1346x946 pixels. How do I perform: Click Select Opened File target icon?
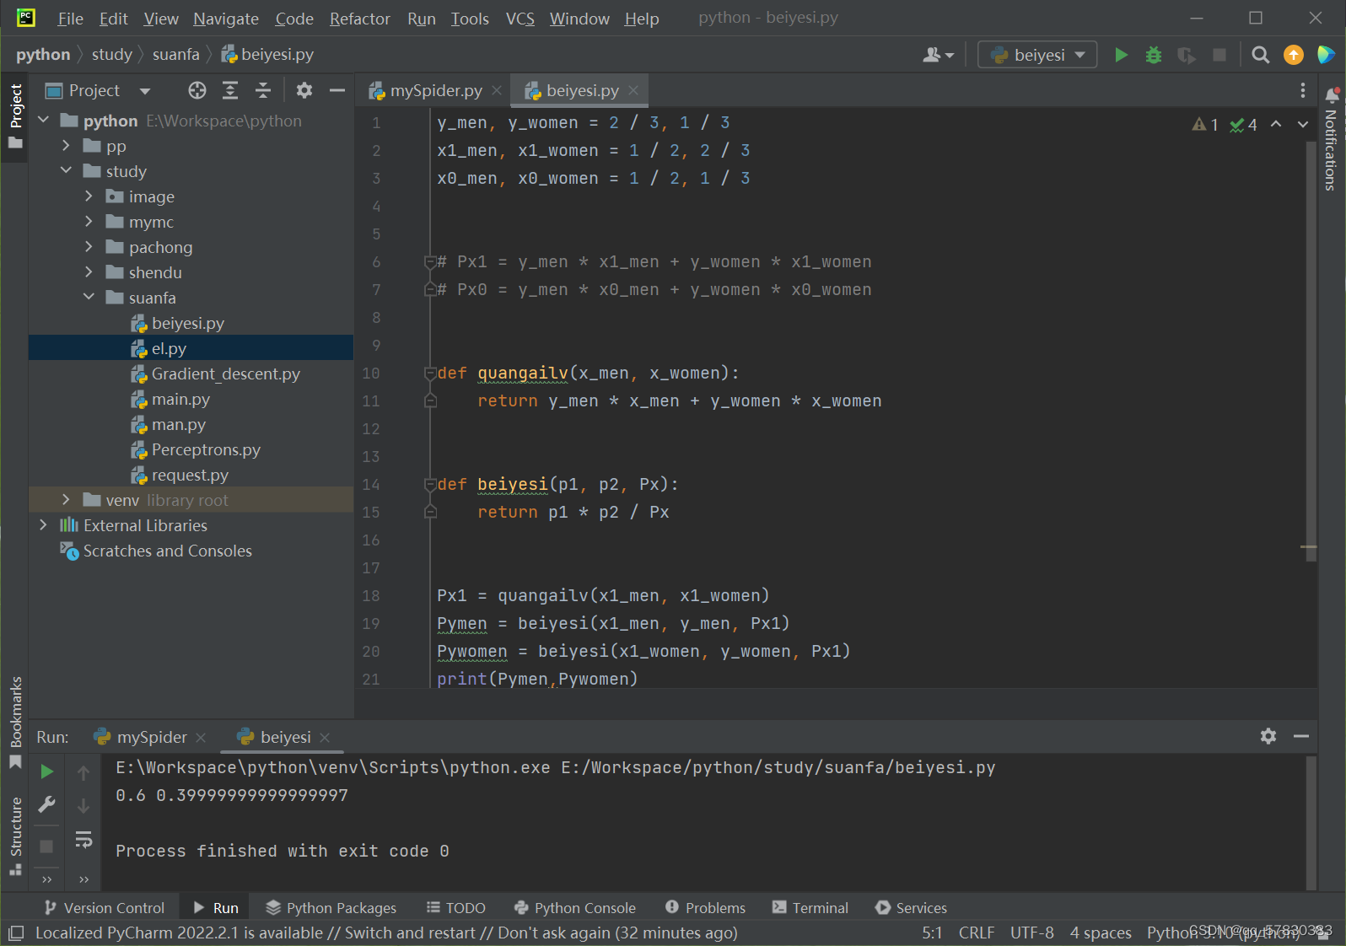click(197, 90)
